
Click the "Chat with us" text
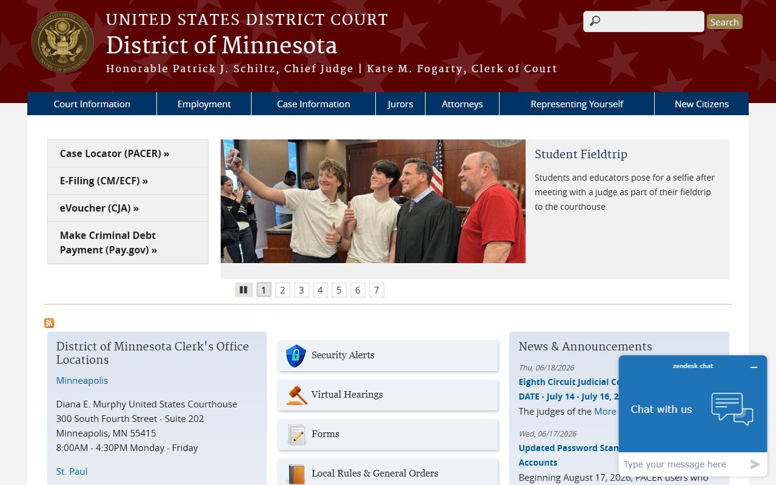click(x=661, y=410)
